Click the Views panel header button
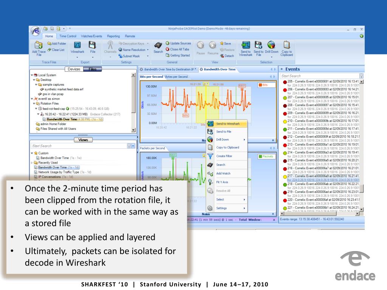Screen dimensions: 387x290 83,140
